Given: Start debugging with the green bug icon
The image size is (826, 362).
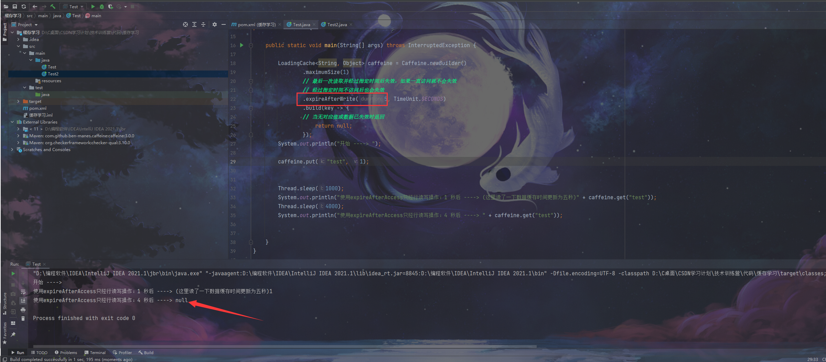Looking at the screenshot, I should coord(101,7).
